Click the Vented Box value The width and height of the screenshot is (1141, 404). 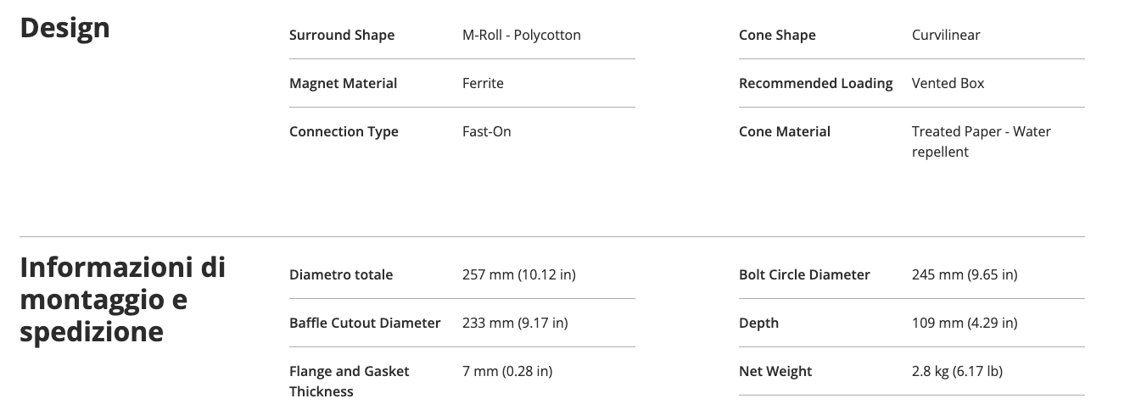click(948, 83)
